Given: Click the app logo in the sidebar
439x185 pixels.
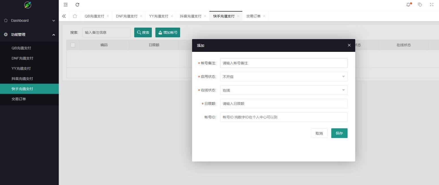Looking at the screenshot, I should 27,5.
